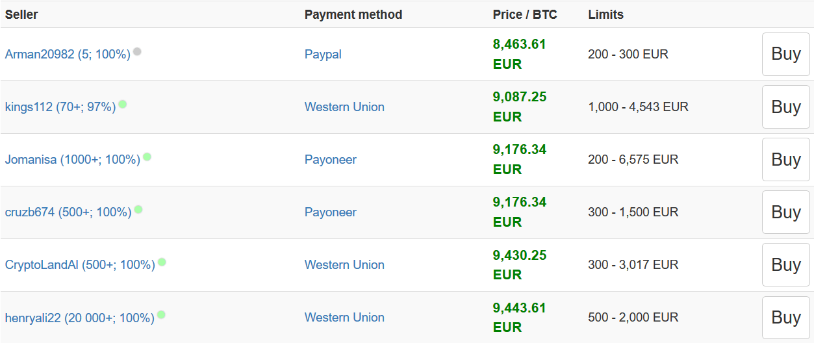Screen dimensions: 814x343
Task: Click the green online dot next to CryptoLandAl
Action: (162, 262)
